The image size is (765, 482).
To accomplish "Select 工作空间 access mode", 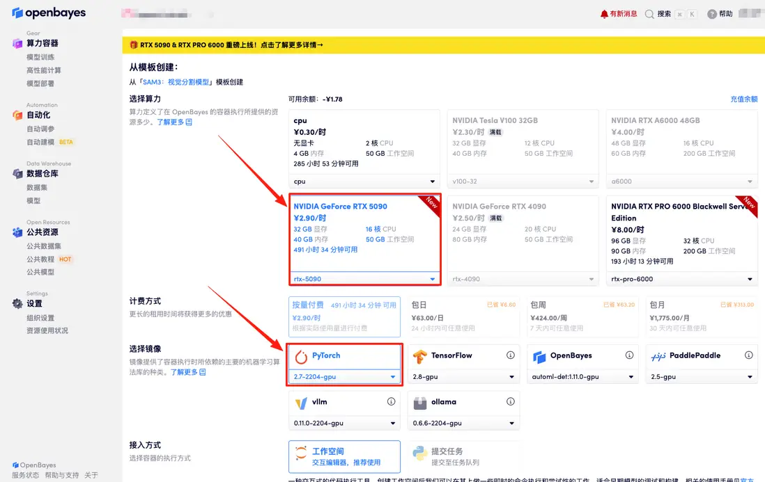I will [344, 457].
